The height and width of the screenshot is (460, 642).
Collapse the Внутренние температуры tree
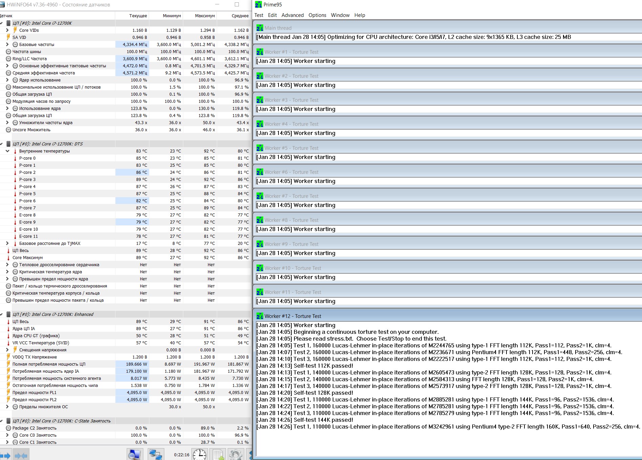(7, 151)
